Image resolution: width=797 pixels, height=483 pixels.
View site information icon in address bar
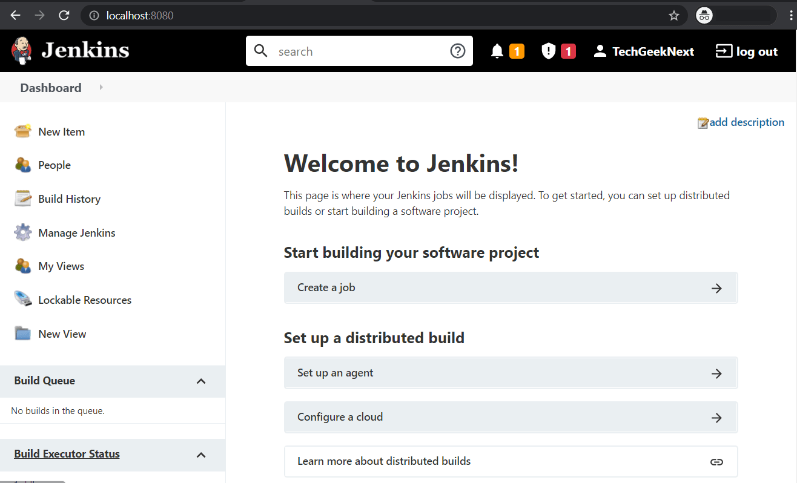click(94, 16)
